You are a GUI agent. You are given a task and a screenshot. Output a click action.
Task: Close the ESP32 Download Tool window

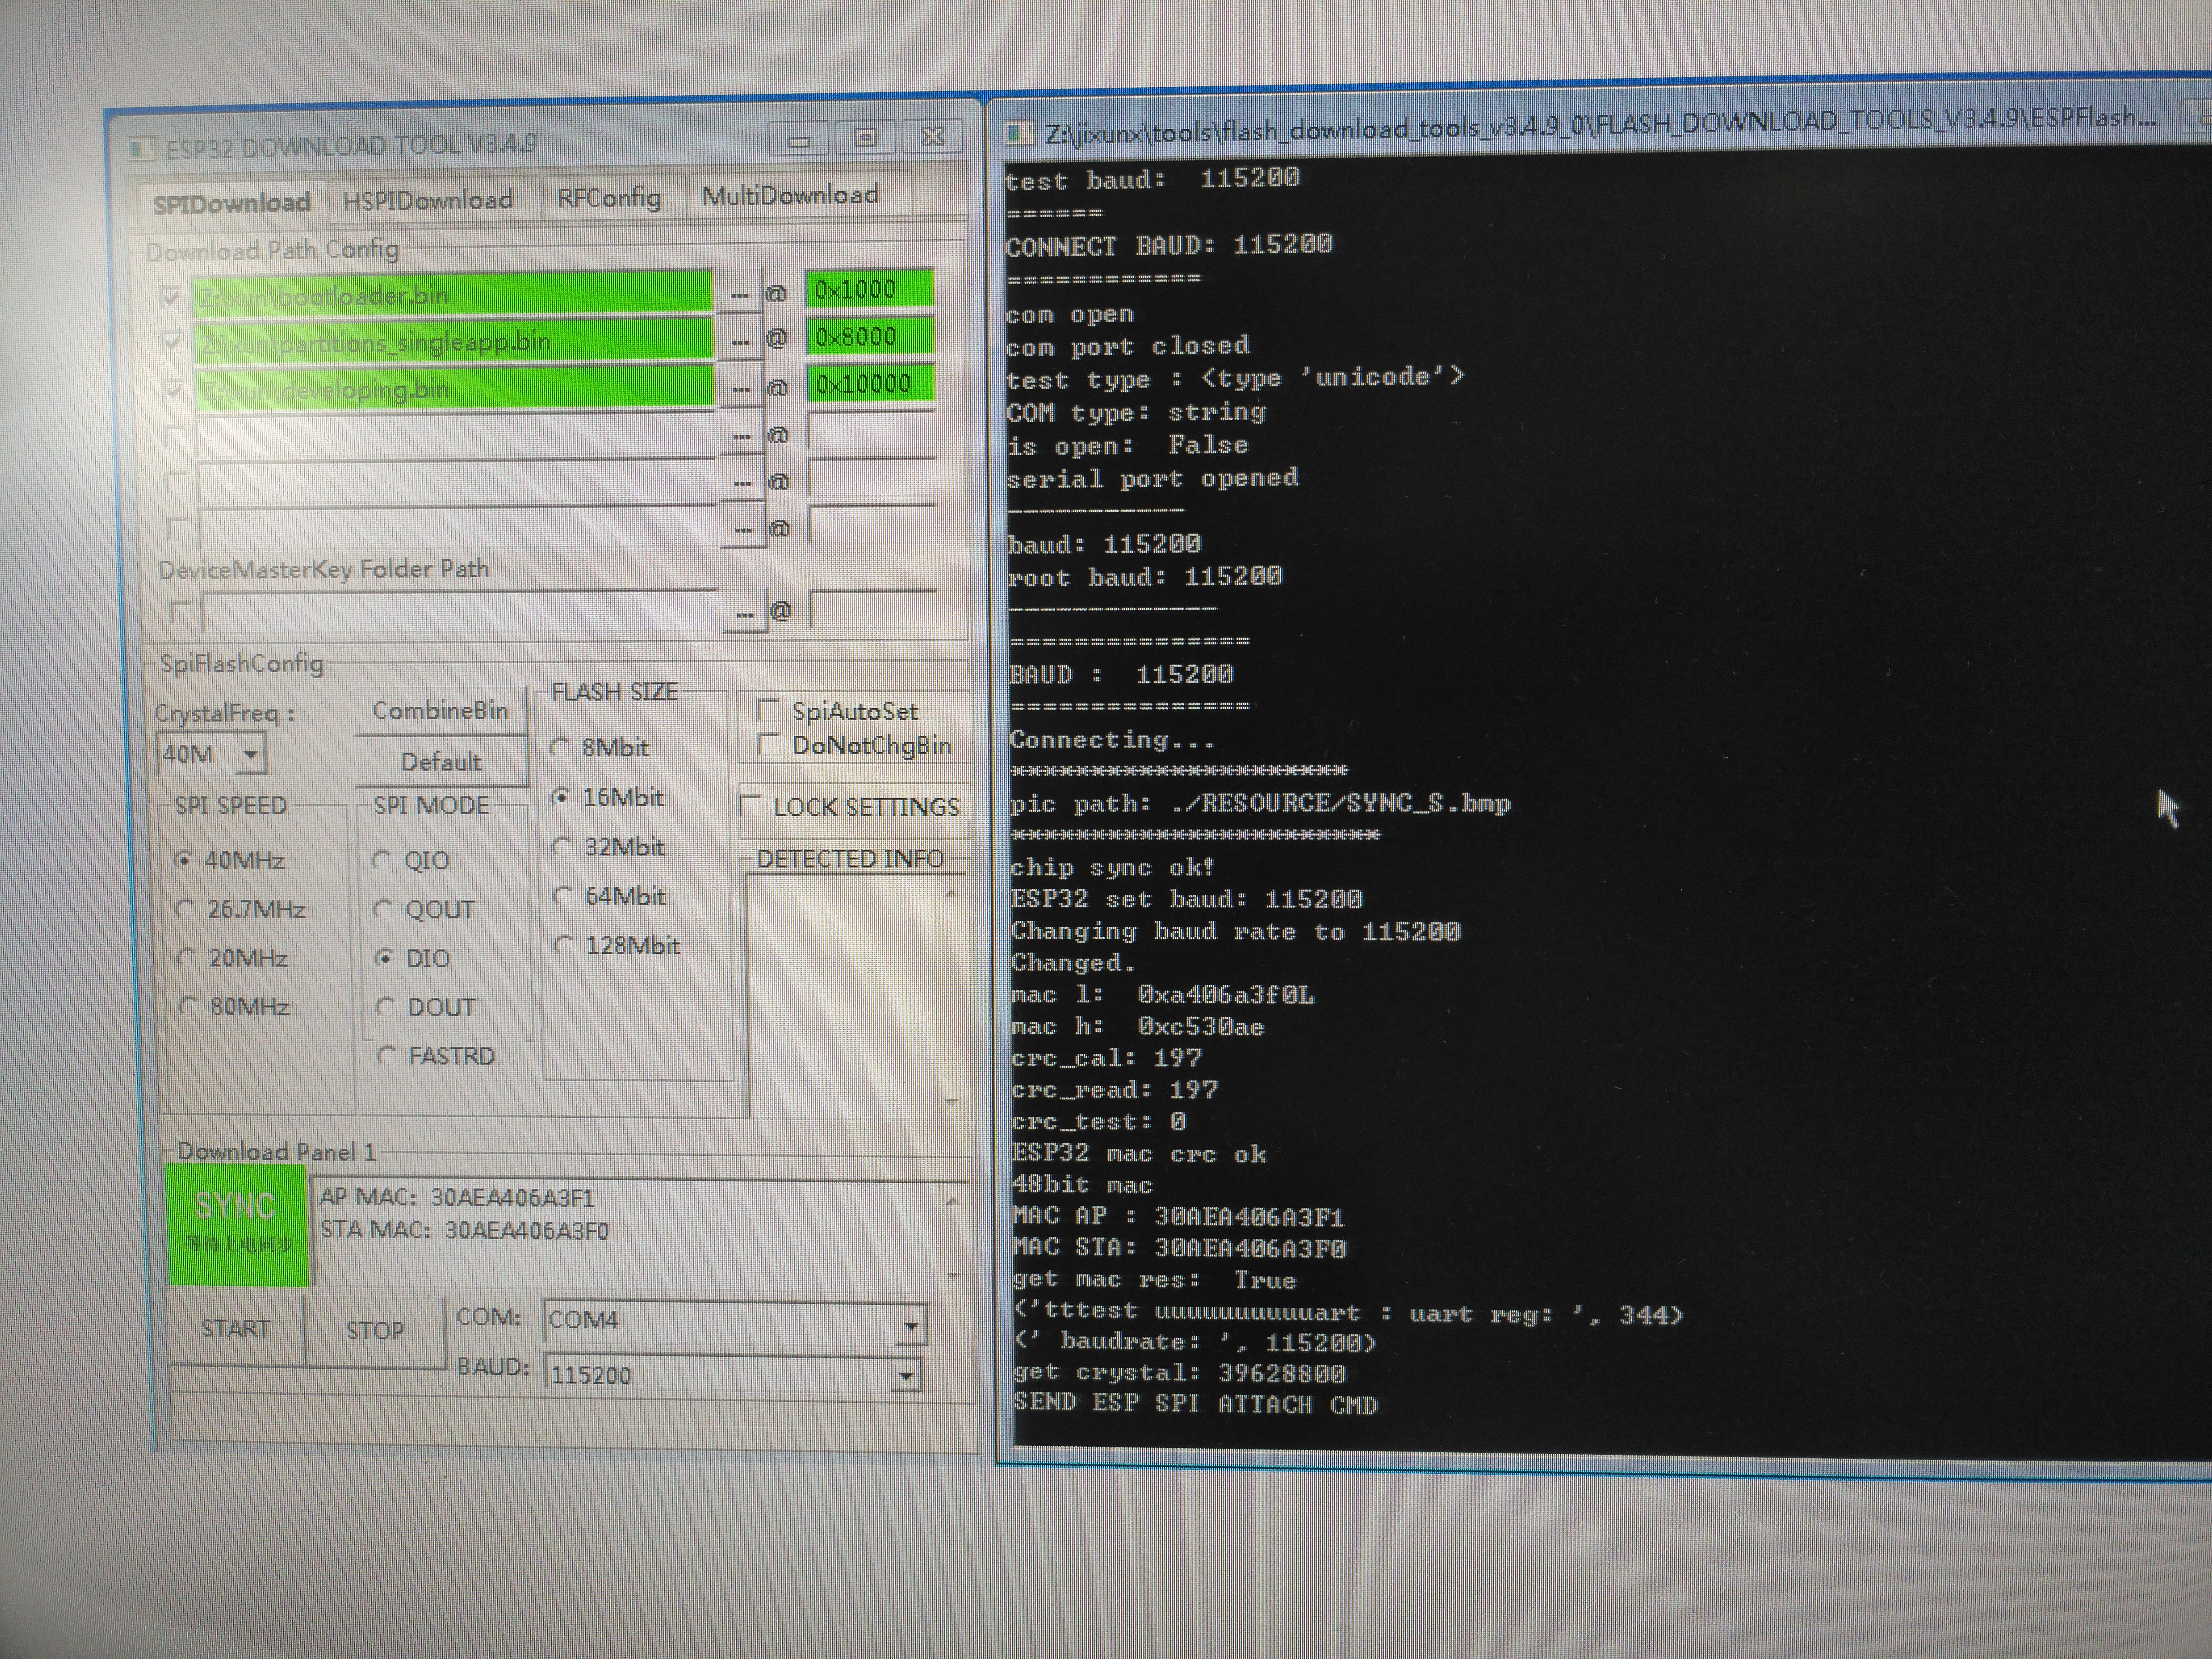[932, 136]
